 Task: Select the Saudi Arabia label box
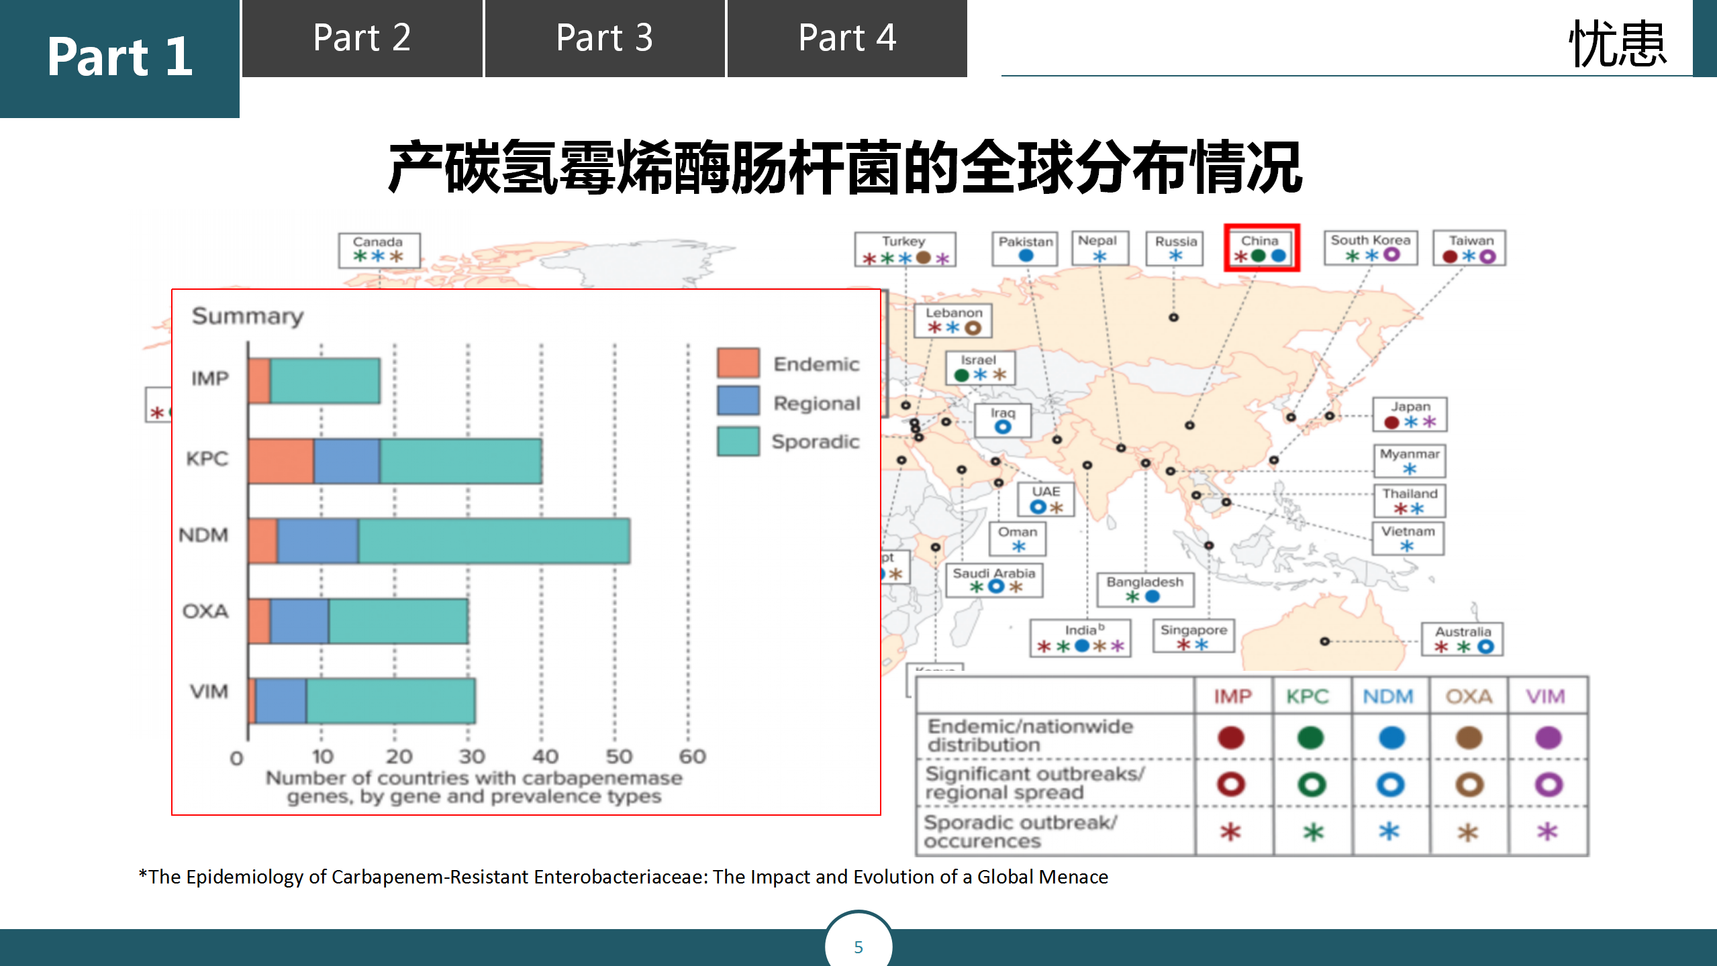pos(995,580)
